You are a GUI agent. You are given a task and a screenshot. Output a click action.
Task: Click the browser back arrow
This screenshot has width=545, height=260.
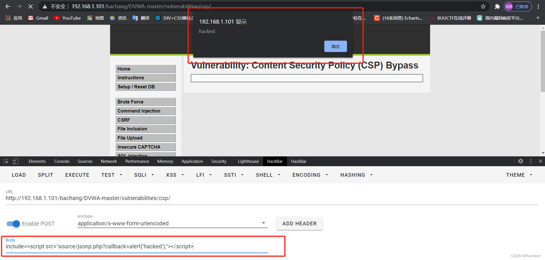pos(7,6)
